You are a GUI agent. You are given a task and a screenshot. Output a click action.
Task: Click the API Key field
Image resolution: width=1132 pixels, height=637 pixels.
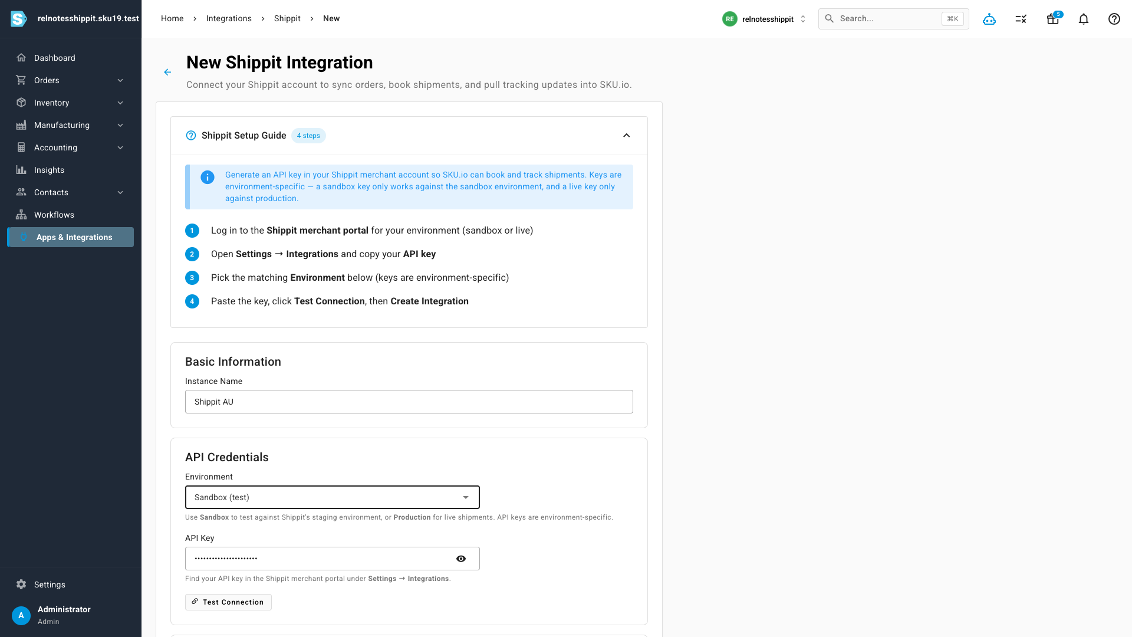click(333, 559)
